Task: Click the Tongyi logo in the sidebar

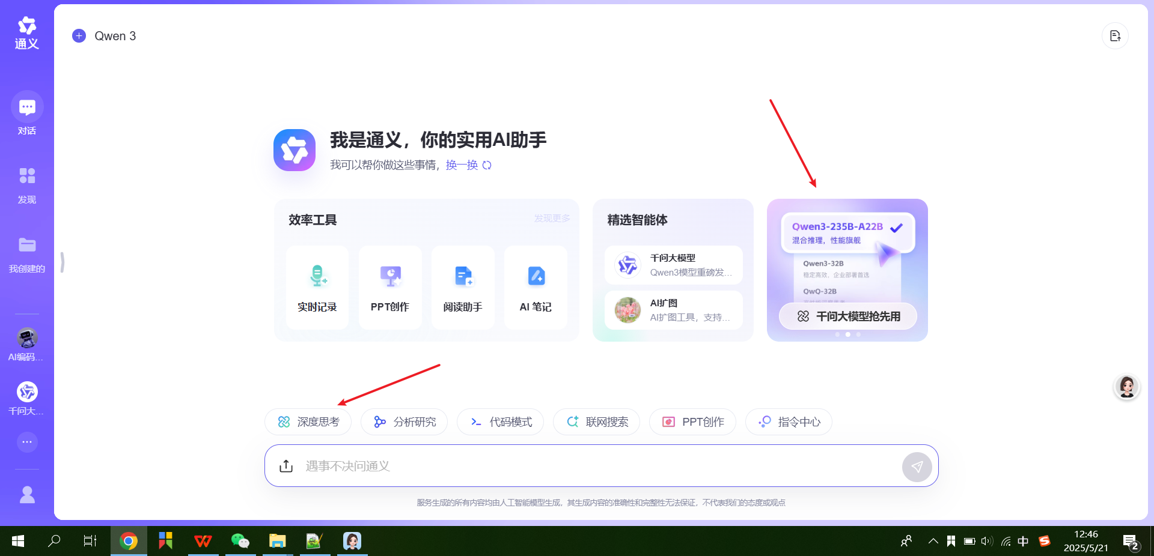Action: 27,33
